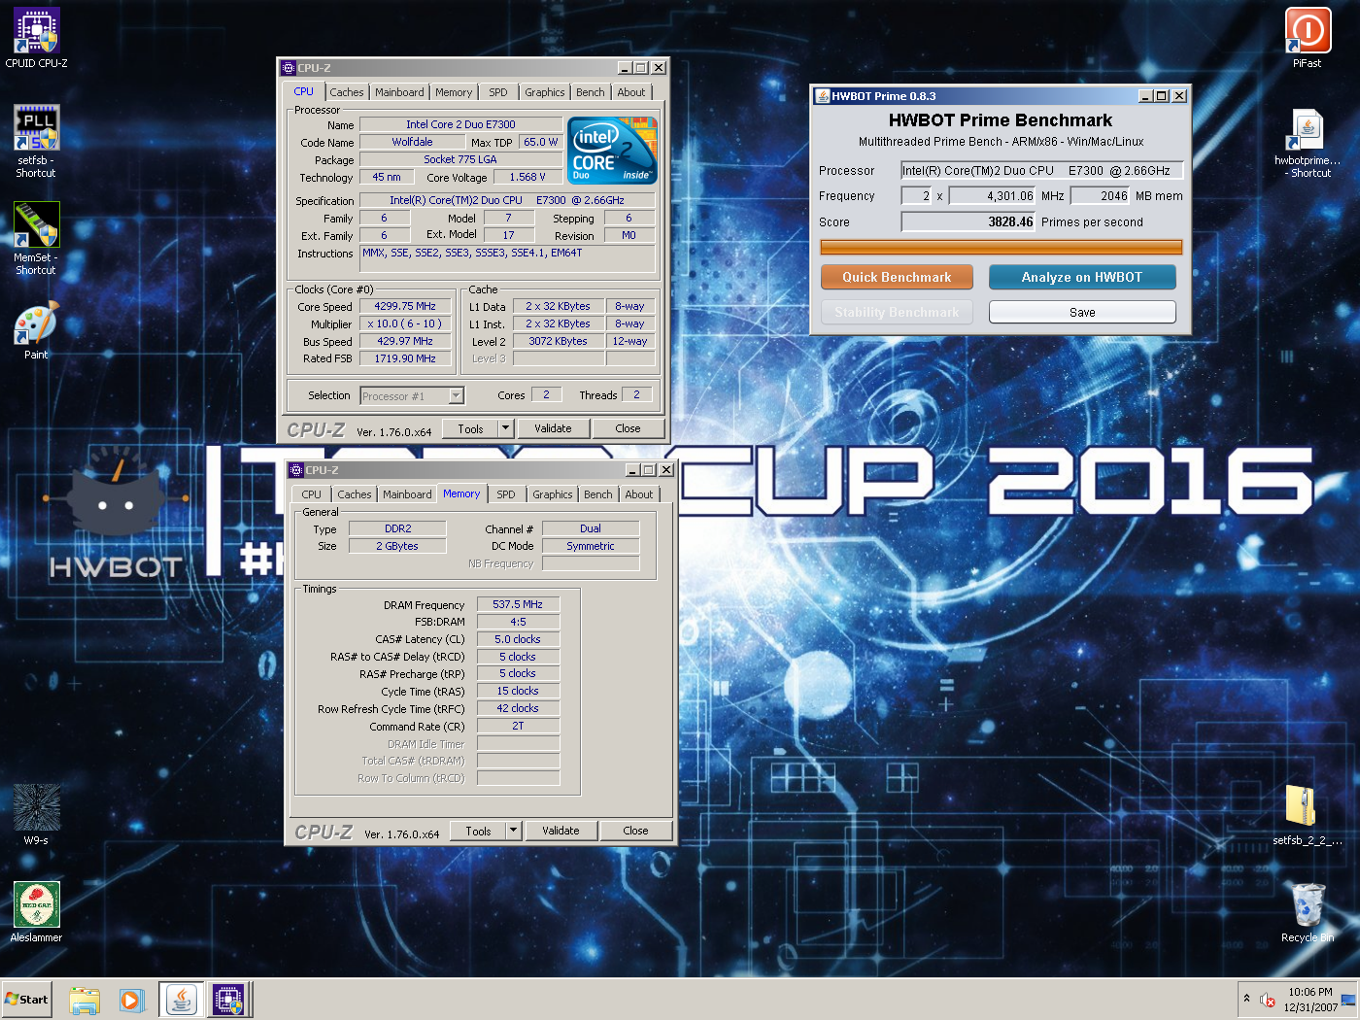Click the network tray icon
The image size is (1360, 1020).
click(1347, 1000)
